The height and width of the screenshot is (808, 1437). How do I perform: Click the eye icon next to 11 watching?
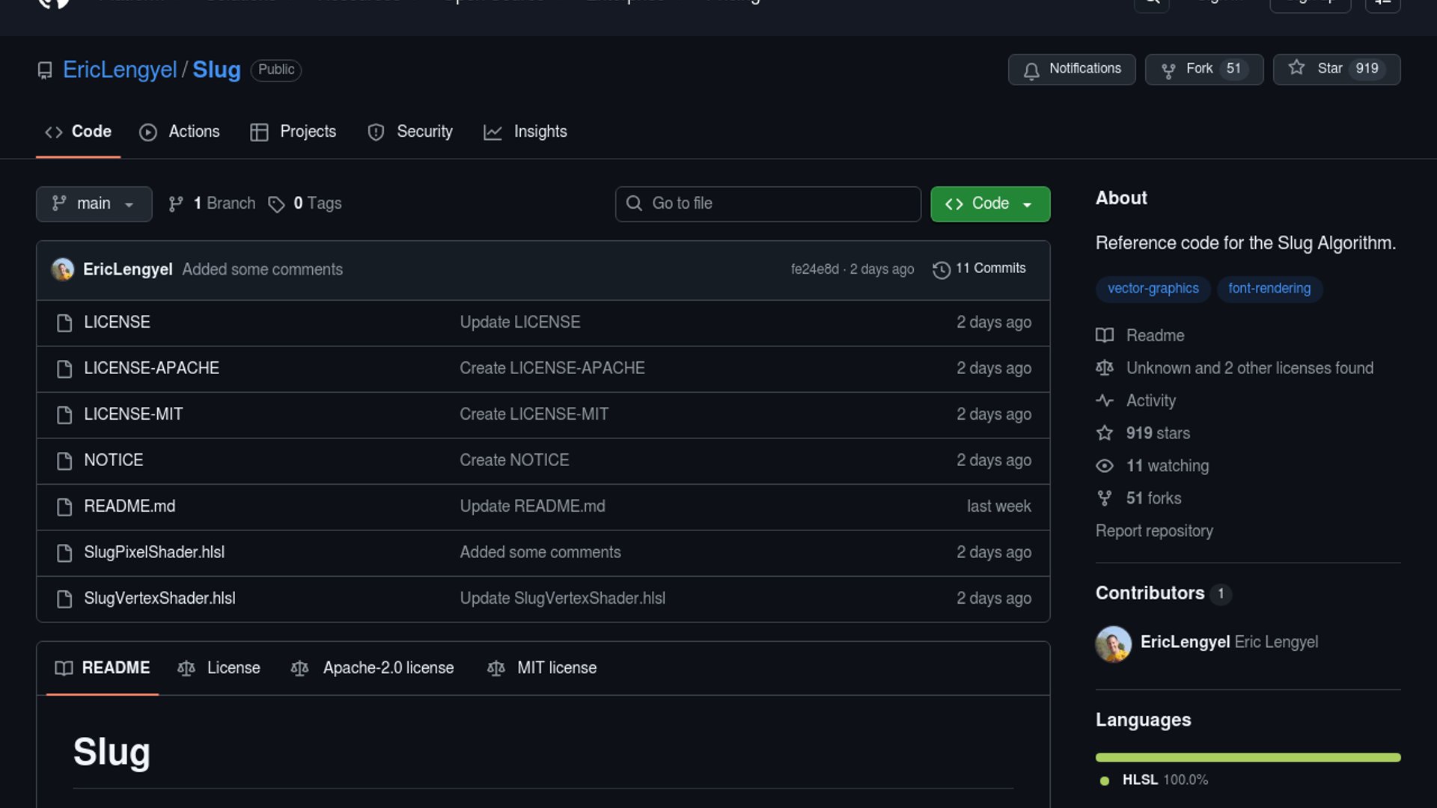click(x=1105, y=466)
